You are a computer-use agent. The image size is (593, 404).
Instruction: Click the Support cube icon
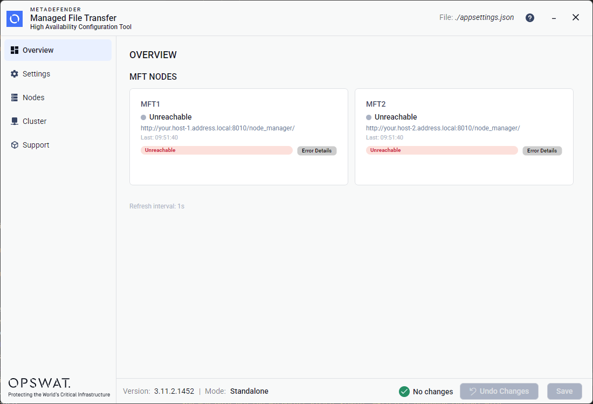click(x=15, y=145)
